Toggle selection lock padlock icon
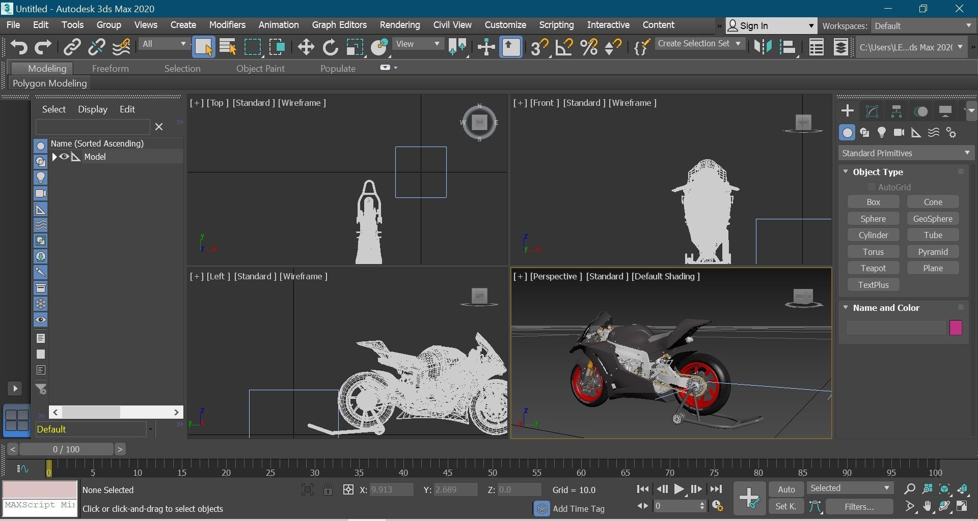The width and height of the screenshot is (978, 521). [x=328, y=490]
